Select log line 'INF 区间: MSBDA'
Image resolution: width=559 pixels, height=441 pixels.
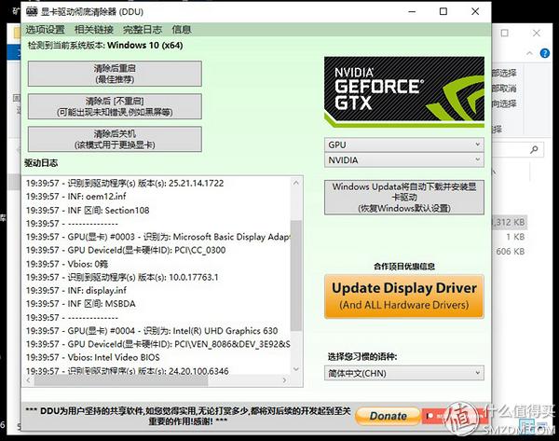pyautogui.click(x=80, y=304)
